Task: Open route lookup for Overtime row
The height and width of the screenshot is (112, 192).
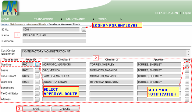Action: click(x=37, y=64)
